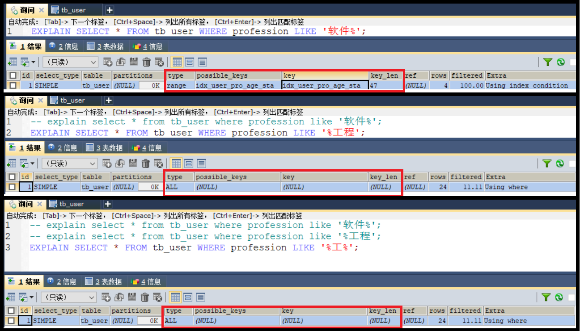Click the trash delete-row icon in middle panel
This screenshot has width=580, height=331.
tap(145, 163)
